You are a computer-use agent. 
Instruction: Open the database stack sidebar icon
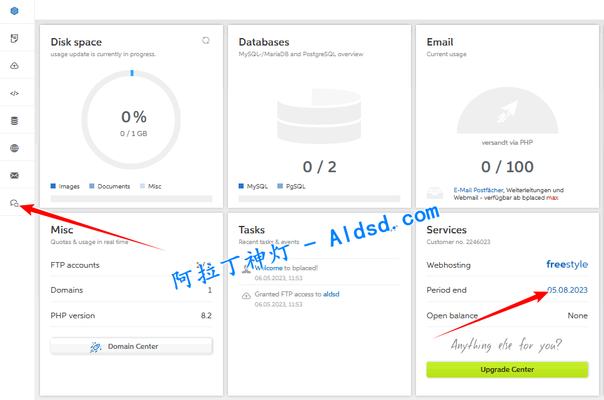pos(14,120)
